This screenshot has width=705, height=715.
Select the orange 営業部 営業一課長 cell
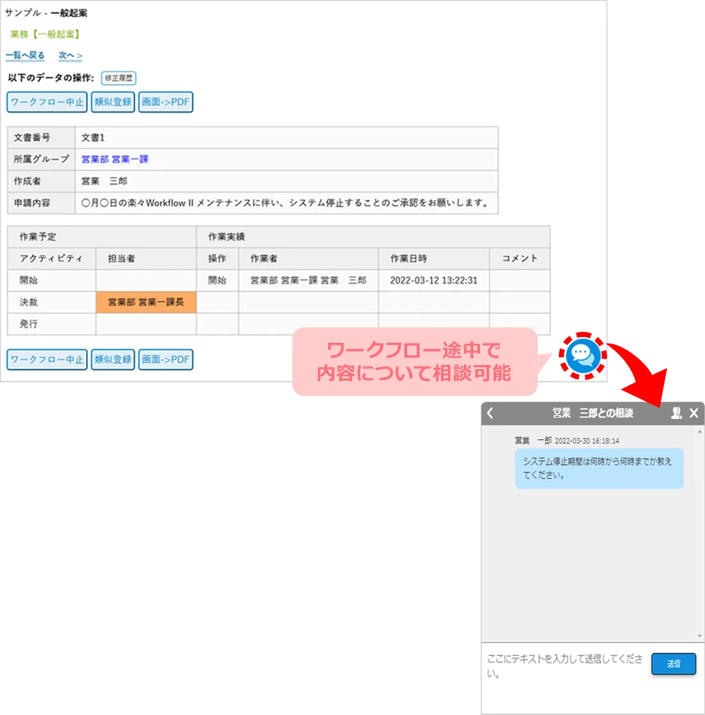click(x=146, y=302)
